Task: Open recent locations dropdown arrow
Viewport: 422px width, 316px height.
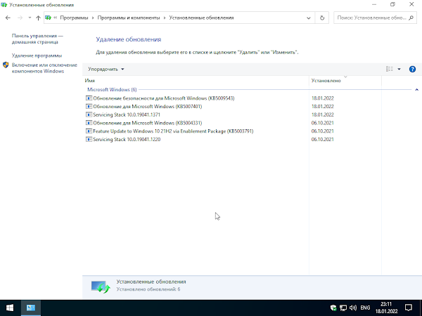Action: [30, 18]
